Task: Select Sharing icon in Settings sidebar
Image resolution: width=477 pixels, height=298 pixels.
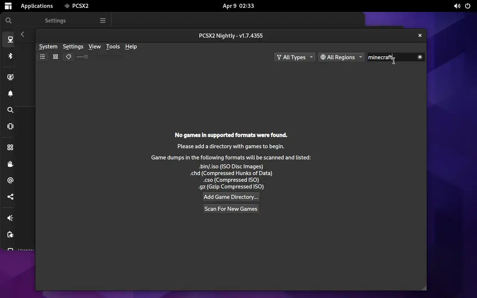Action: click(x=10, y=197)
